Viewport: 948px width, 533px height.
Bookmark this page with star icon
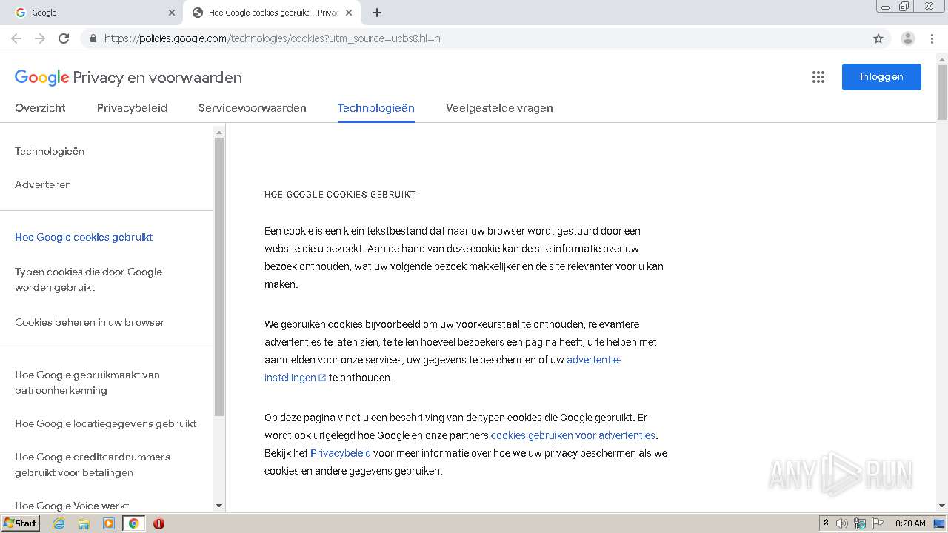coord(878,38)
